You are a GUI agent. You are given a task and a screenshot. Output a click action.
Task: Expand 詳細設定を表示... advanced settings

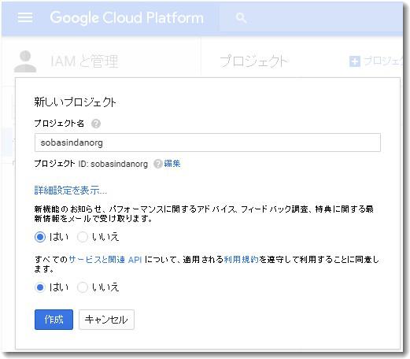[x=70, y=191]
